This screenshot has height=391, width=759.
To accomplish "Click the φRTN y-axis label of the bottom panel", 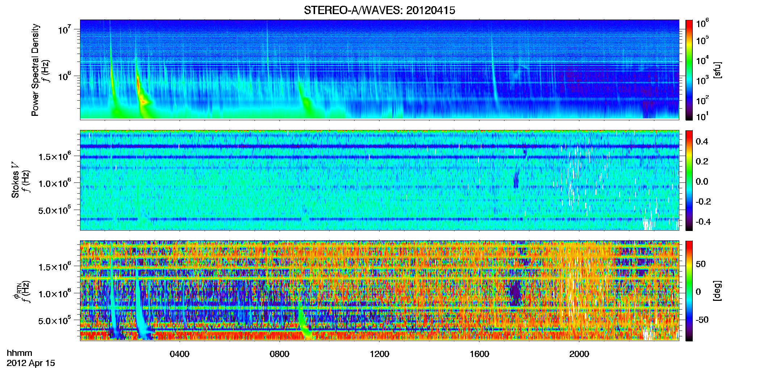I will click(17, 291).
